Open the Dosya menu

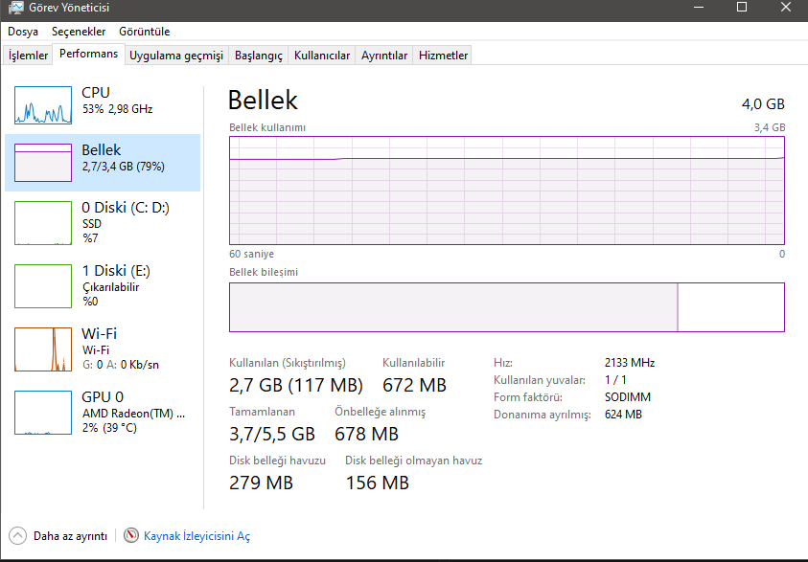click(23, 32)
